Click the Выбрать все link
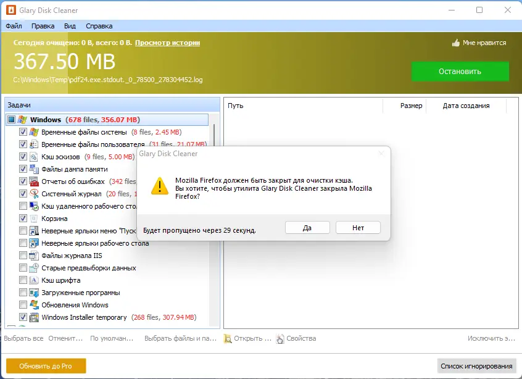The image size is (522, 379). pos(23,338)
